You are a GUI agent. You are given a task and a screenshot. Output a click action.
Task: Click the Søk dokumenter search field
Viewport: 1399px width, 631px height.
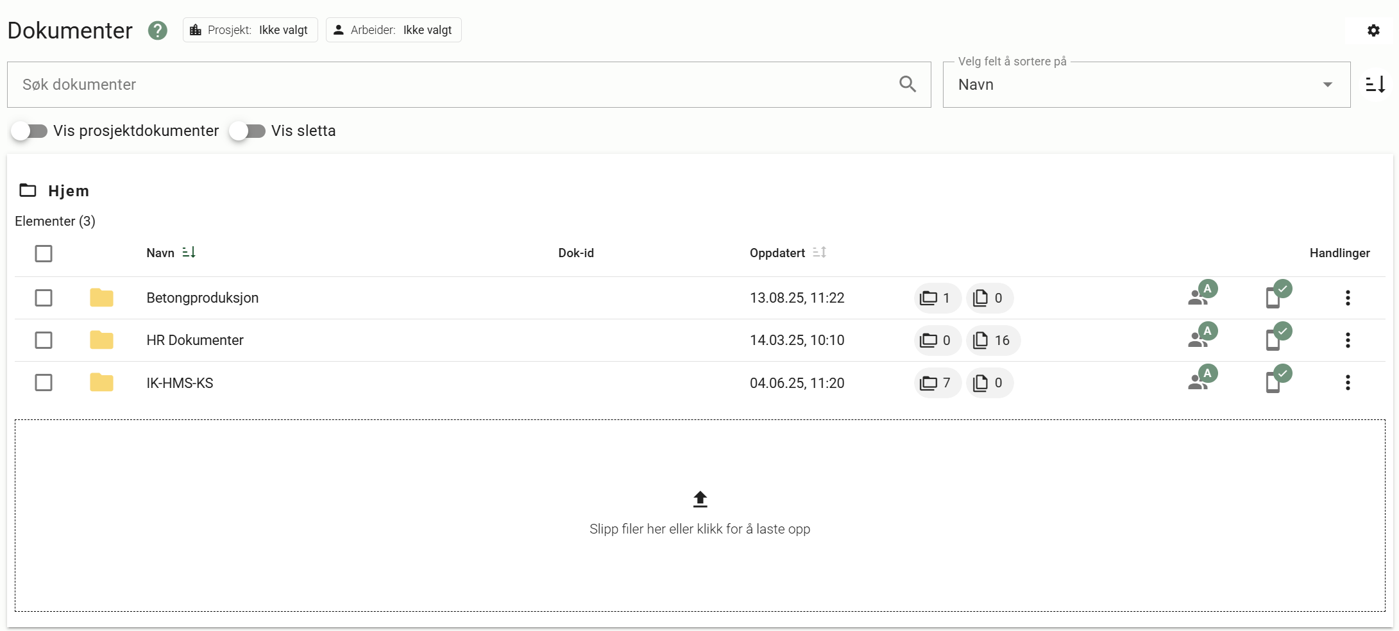tap(449, 85)
